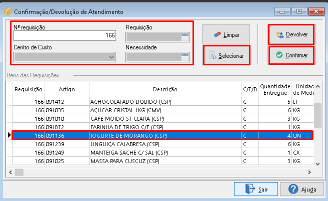
Task: Click the LT unit cell
Action: click(302, 102)
